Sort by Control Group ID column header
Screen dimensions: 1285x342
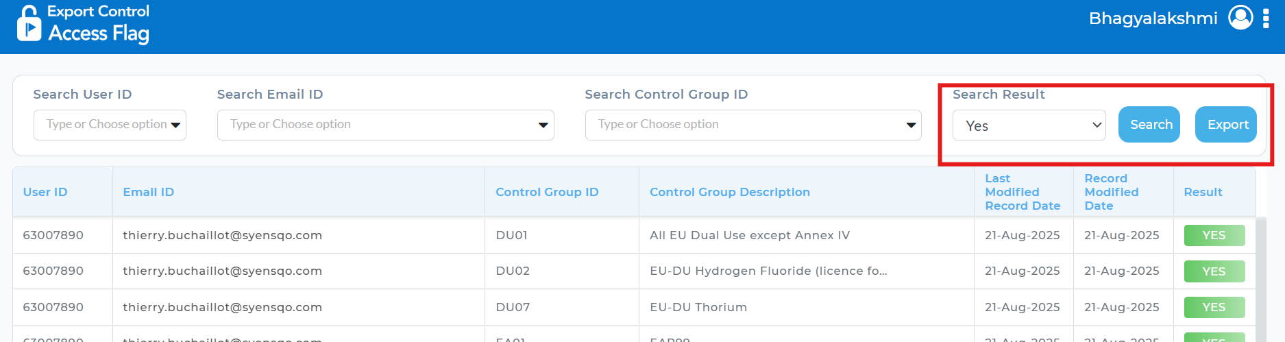pos(546,193)
